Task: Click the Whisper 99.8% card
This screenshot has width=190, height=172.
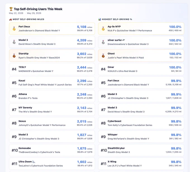Action: pos(141,136)
